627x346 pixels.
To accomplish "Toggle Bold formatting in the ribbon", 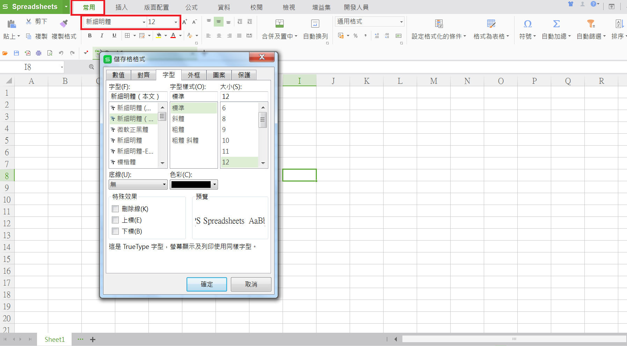I will [x=90, y=36].
